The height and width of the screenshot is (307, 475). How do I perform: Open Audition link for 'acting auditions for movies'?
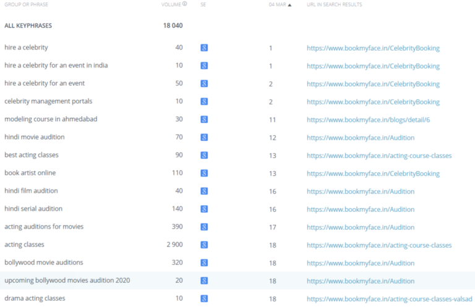(x=361, y=227)
